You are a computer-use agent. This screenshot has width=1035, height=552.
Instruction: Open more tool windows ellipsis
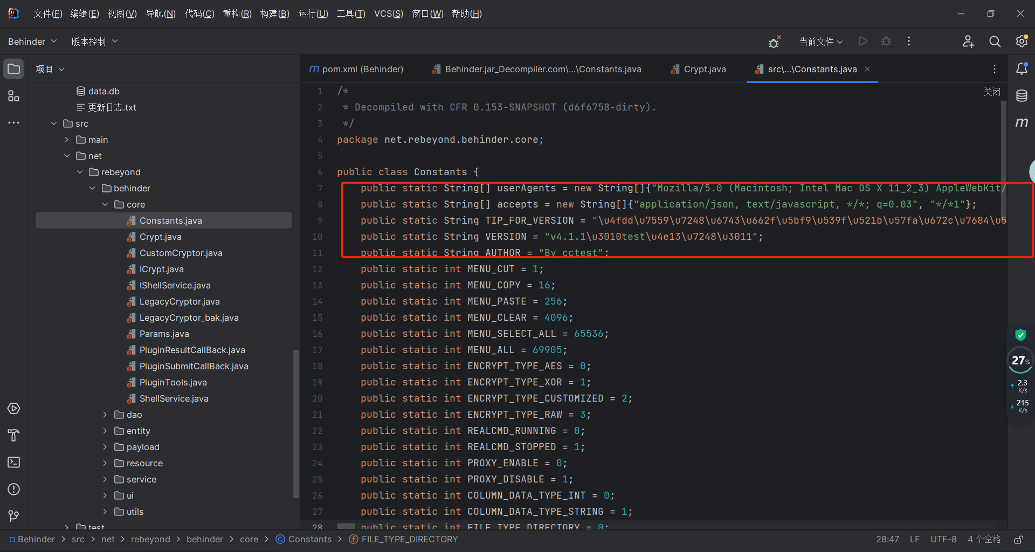[x=13, y=123]
